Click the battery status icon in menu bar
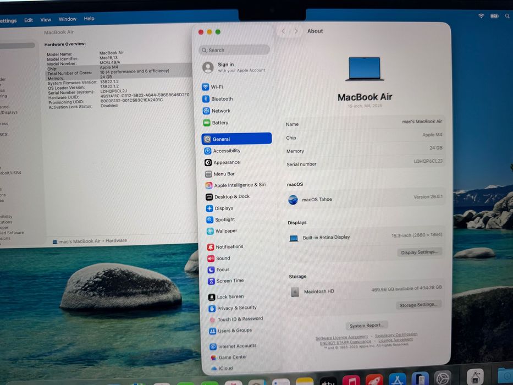The height and width of the screenshot is (385, 513). (x=494, y=16)
